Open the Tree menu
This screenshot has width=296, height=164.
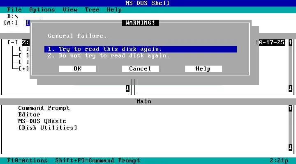(x=92, y=9)
